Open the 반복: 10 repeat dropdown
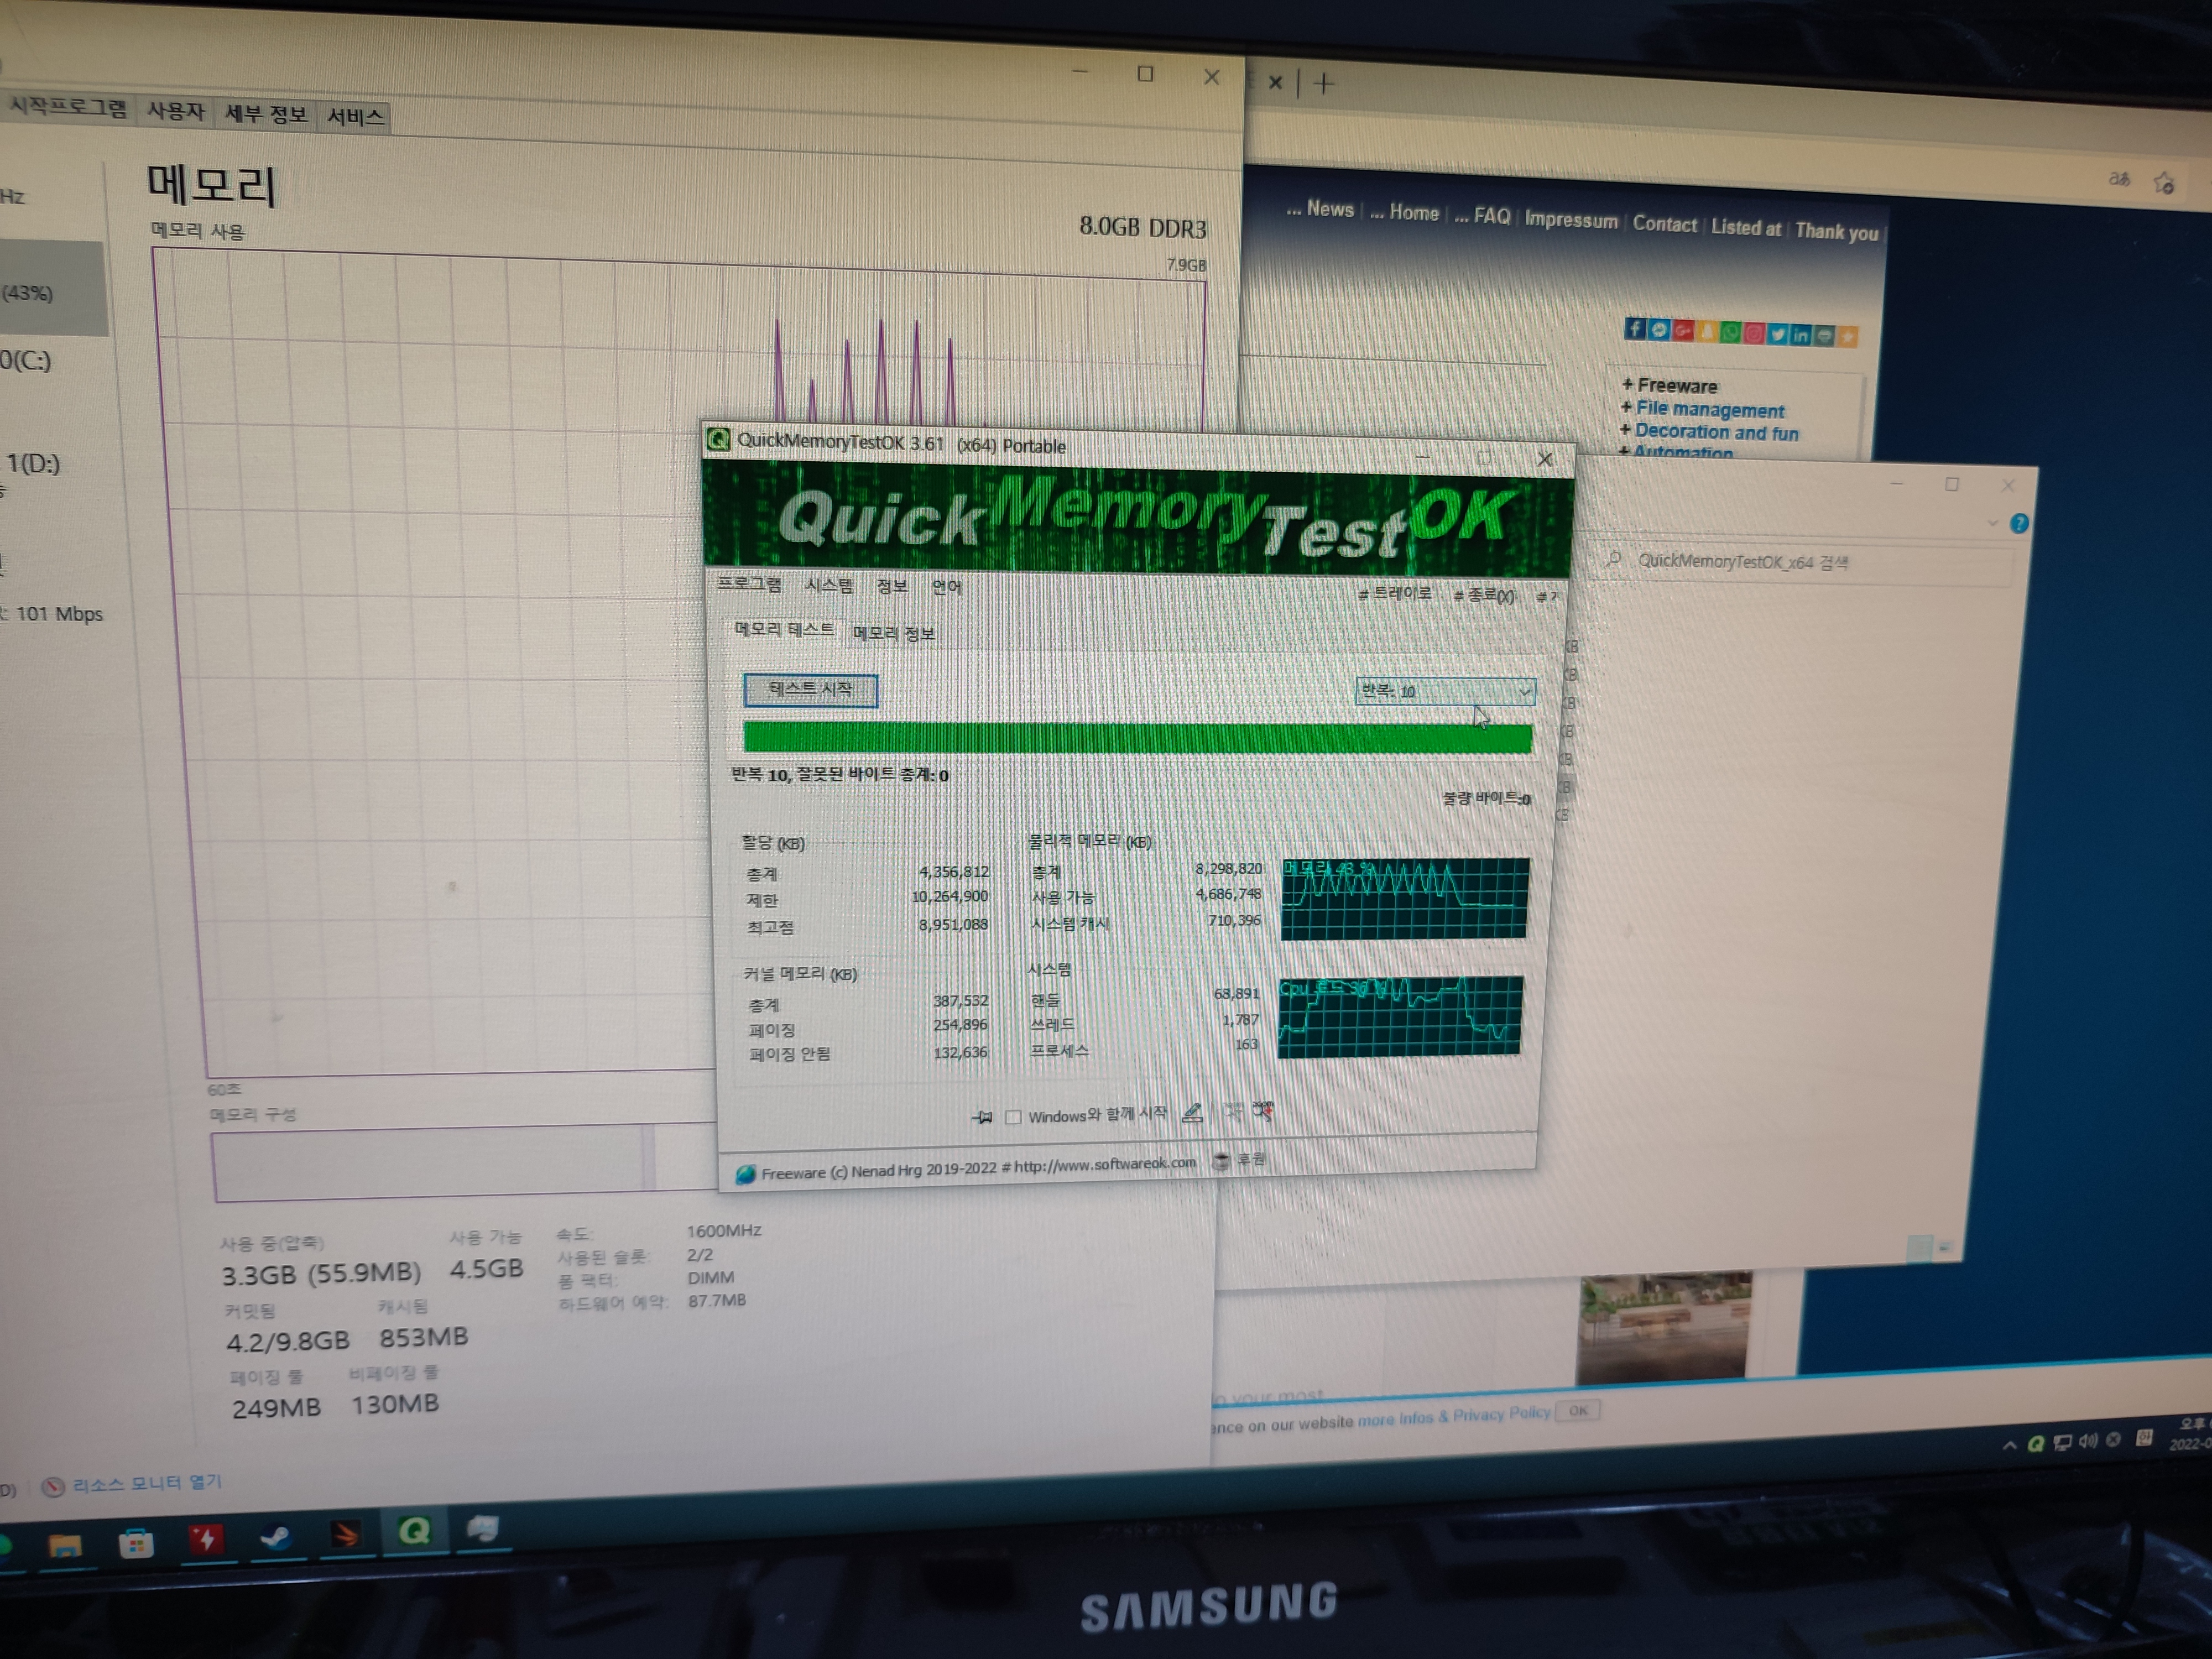 coord(1444,691)
